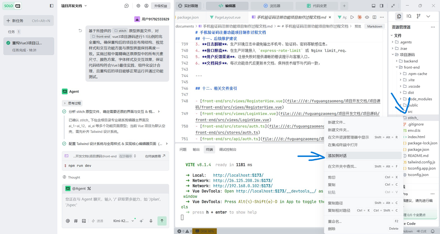Click 在终端查看 link
This screenshot has width=440, height=234.
coord(155,156)
